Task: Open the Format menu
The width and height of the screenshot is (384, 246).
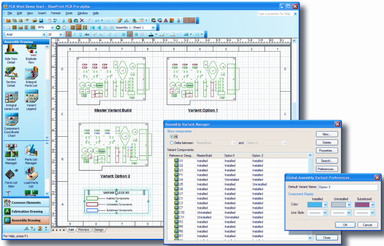Action: click(55, 13)
